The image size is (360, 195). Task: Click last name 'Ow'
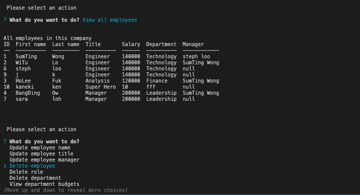(55, 93)
